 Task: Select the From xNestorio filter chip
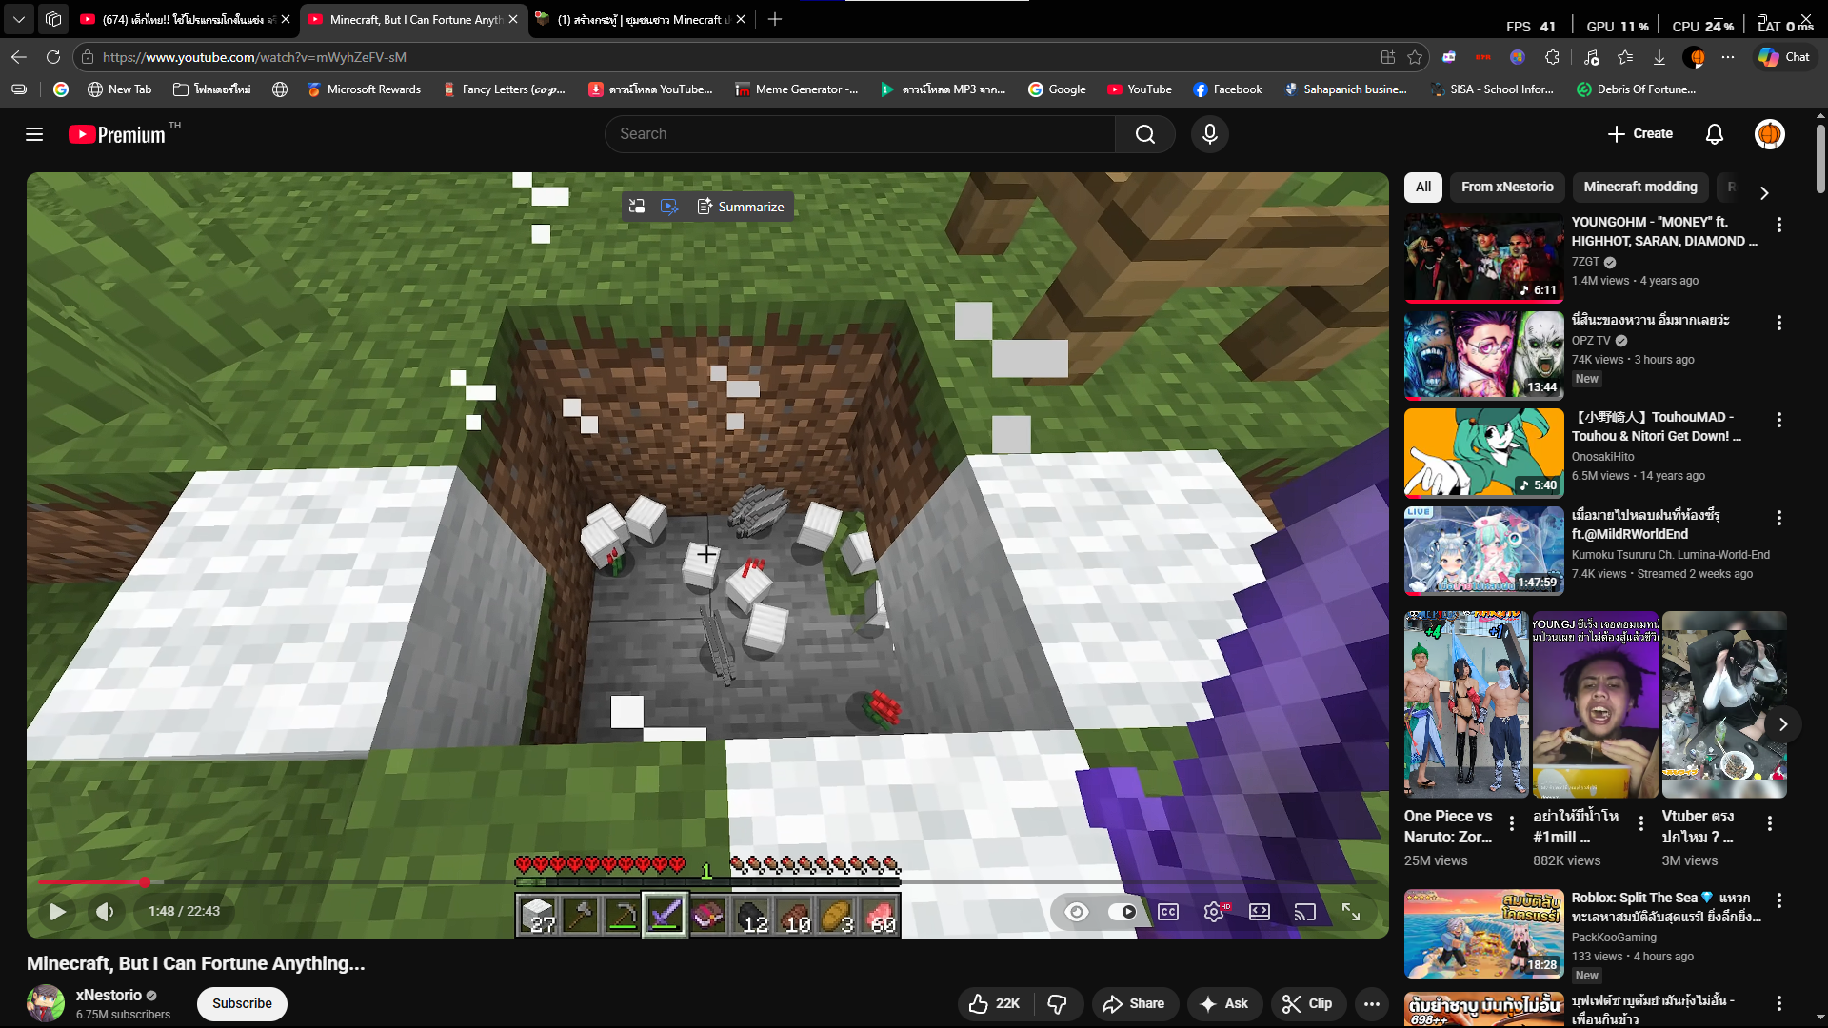(x=1507, y=188)
